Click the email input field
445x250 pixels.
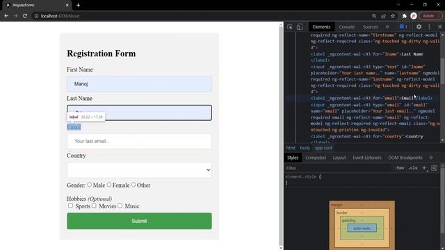(139, 141)
